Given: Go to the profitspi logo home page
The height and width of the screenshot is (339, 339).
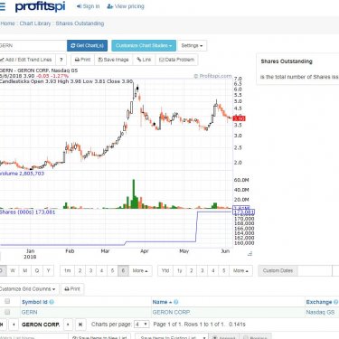Looking at the screenshot, I should [x=40, y=6].
